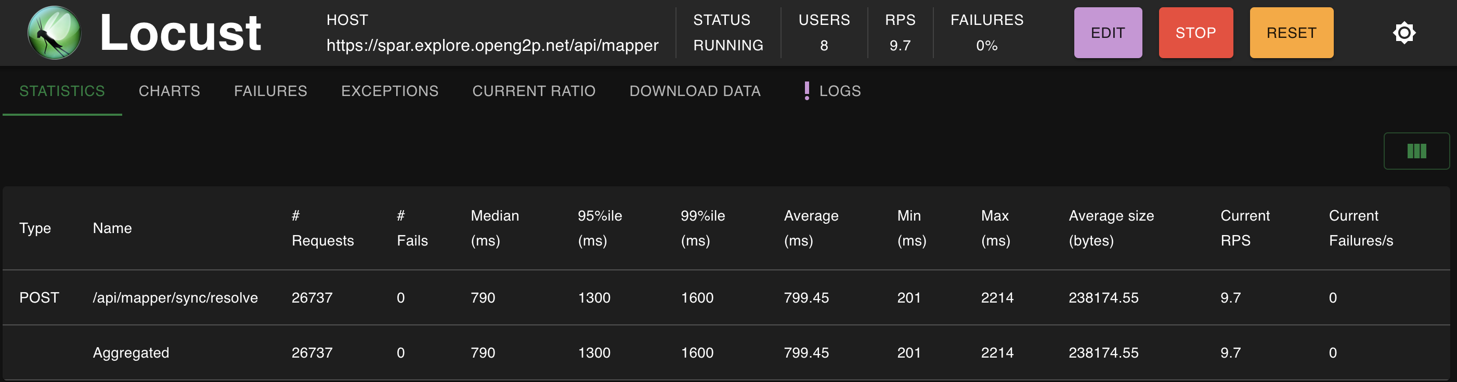The height and width of the screenshot is (382, 1457).
Task: Open the Failures tab
Action: tap(270, 91)
